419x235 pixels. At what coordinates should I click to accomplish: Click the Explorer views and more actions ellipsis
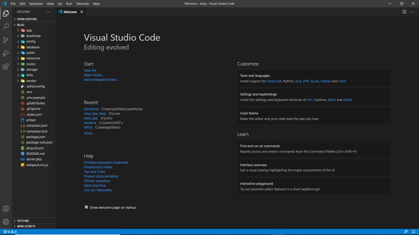pyautogui.click(x=49, y=12)
